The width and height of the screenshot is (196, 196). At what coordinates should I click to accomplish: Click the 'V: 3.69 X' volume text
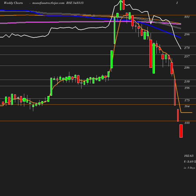pos(190,162)
